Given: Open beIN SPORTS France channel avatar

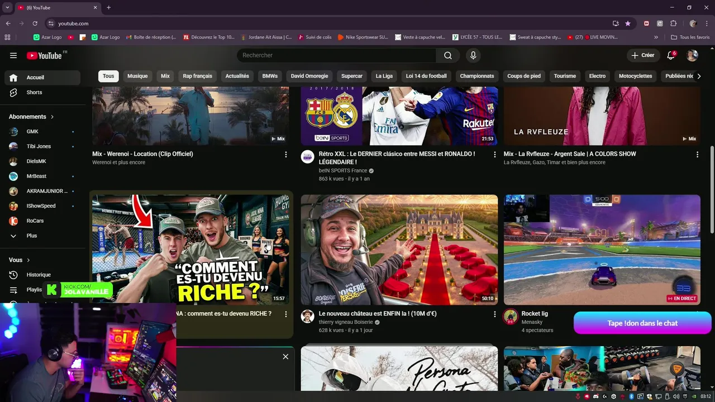Looking at the screenshot, I should coord(307,157).
